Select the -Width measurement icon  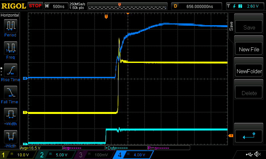pos(10,137)
